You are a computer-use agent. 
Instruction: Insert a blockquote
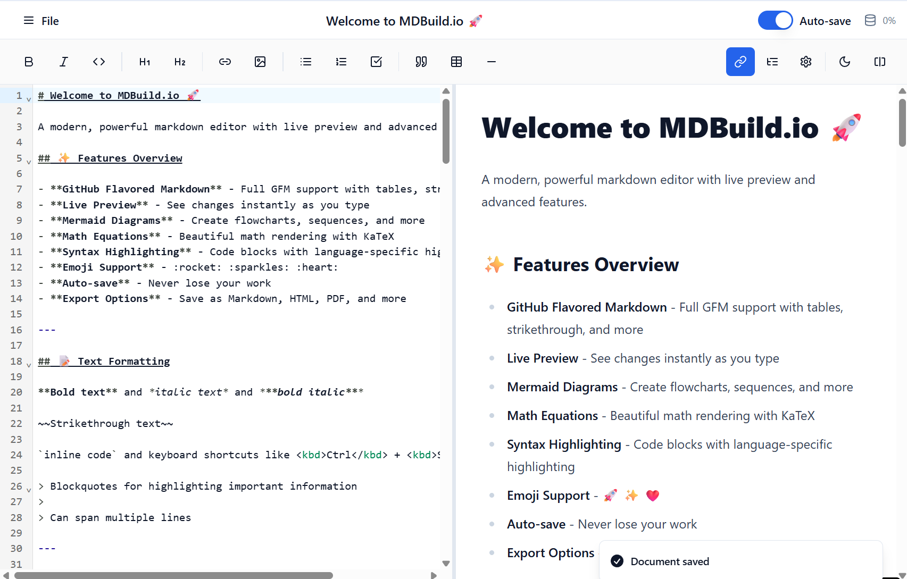click(421, 62)
